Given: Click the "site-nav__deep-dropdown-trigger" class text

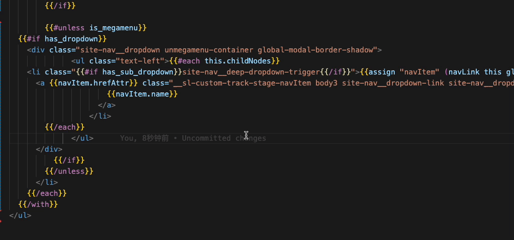Looking at the screenshot, I should point(251,72).
